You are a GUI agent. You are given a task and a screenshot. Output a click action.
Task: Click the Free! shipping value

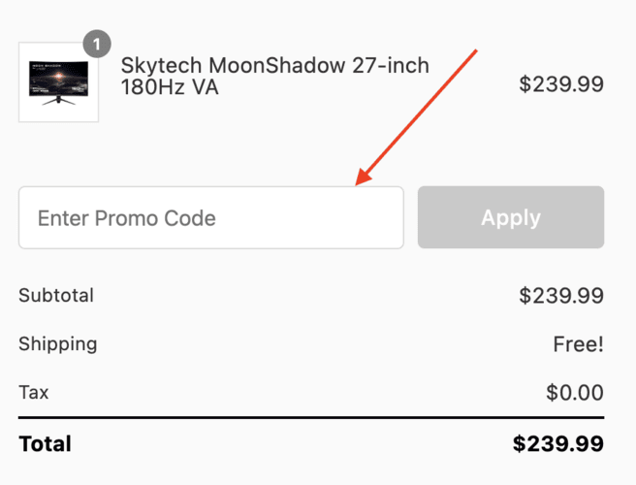coord(578,344)
